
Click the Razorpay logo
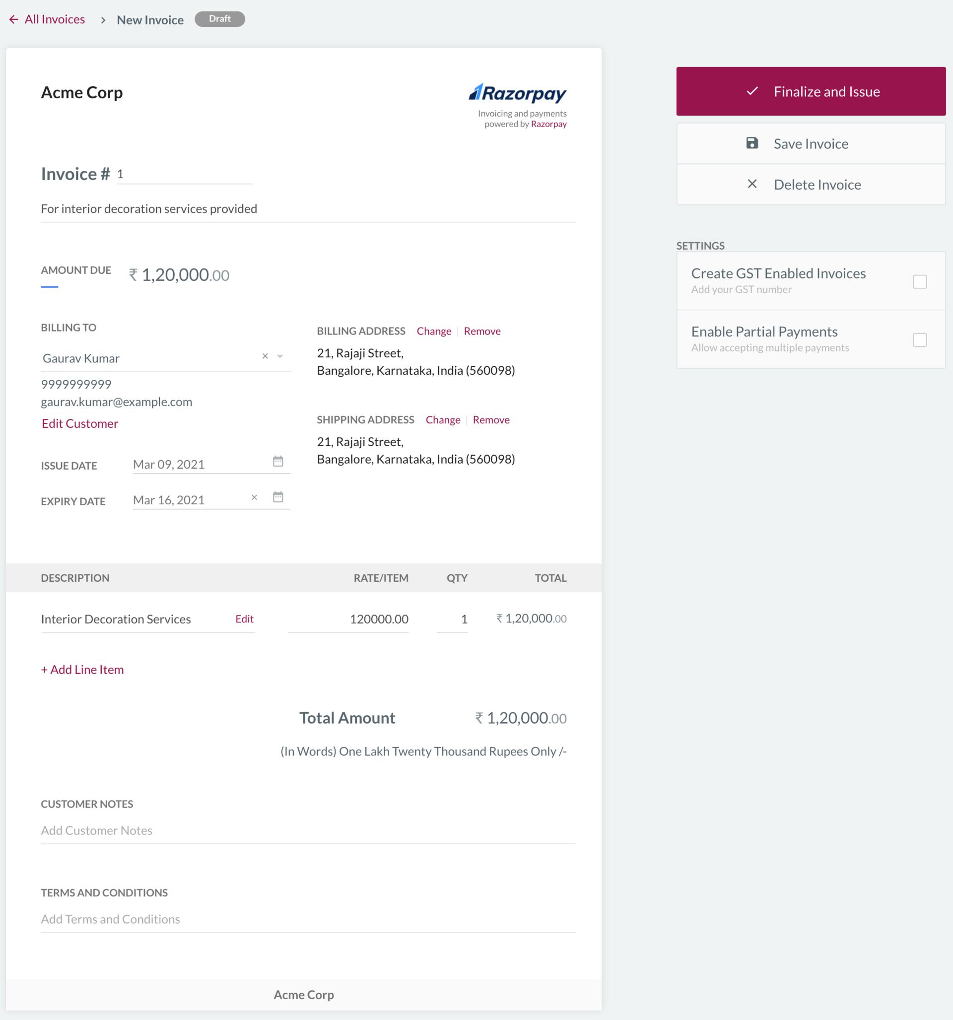[517, 93]
